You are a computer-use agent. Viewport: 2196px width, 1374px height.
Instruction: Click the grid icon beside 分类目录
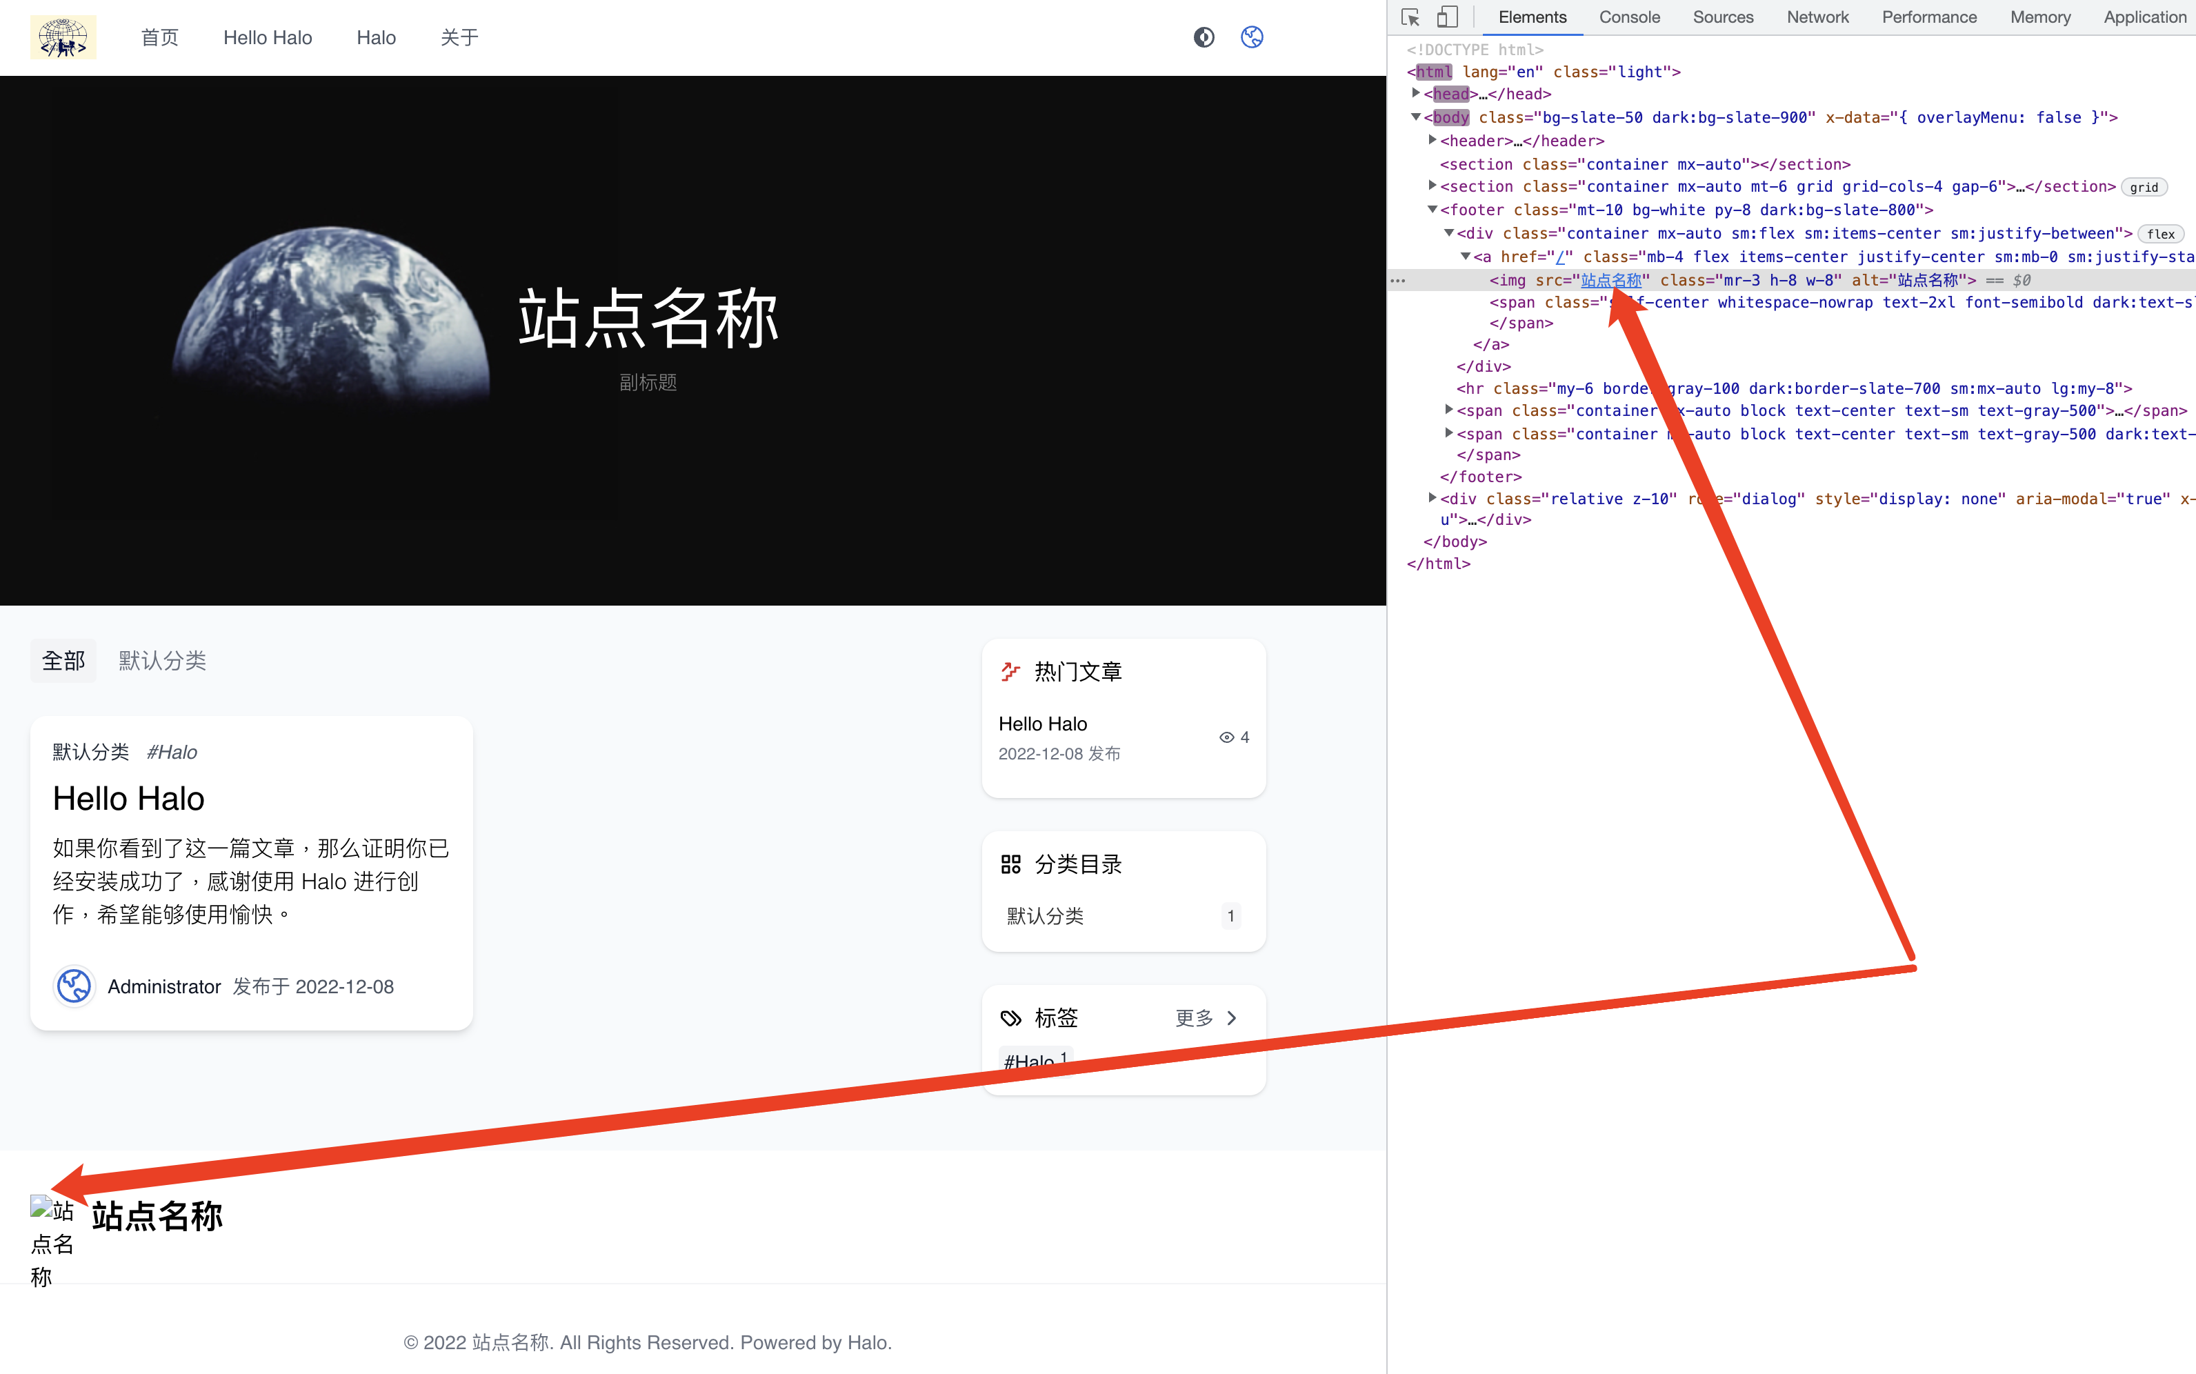[1011, 864]
